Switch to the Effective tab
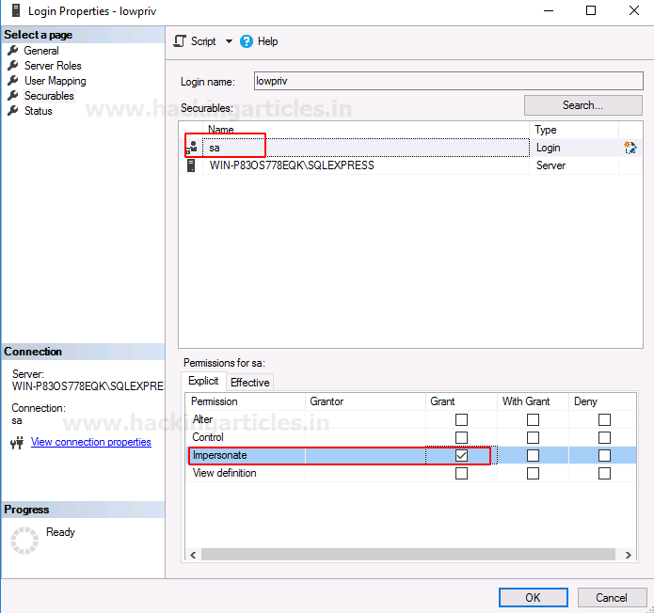 pyautogui.click(x=250, y=382)
